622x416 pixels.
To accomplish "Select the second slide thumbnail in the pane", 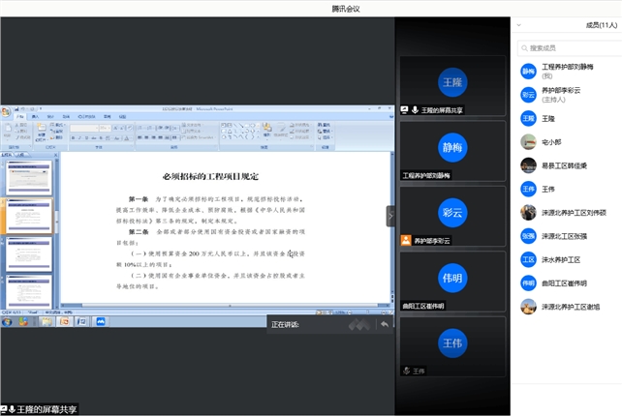I will tap(28, 216).
